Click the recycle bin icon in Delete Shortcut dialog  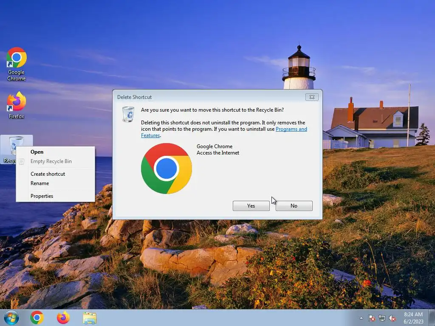click(128, 114)
